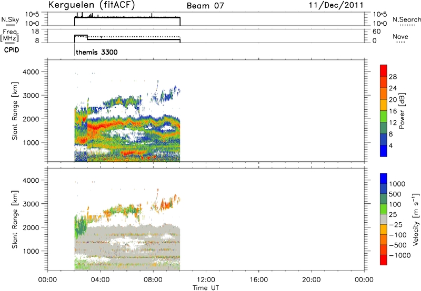Click the date '11/Dec/2011'
The width and height of the screenshot is (421, 291).
336,5
